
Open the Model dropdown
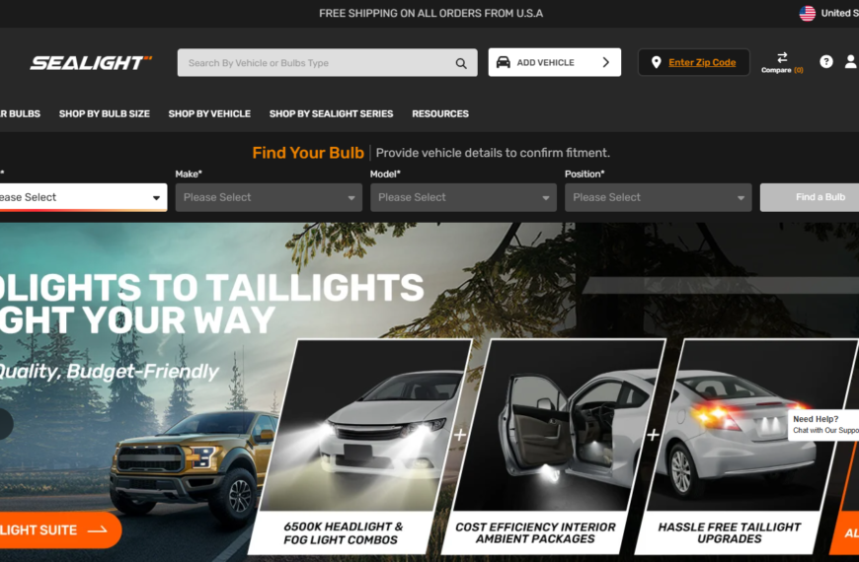point(463,197)
